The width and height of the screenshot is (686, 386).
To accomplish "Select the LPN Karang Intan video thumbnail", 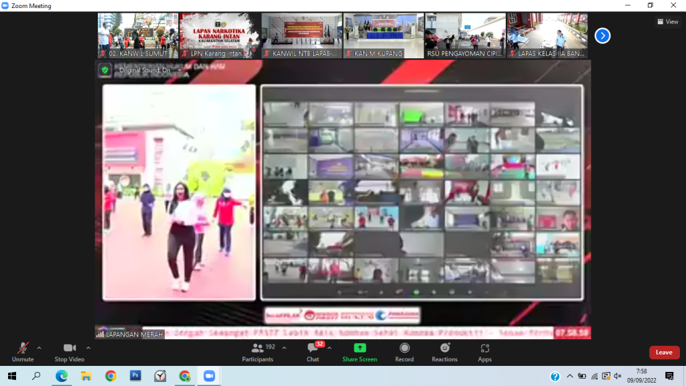I will click(220, 35).
